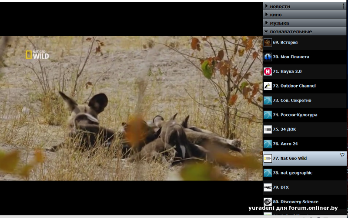Click the Наука 2.0 channel logo
This screenshot has width=348, height=218.
[268, 71]
